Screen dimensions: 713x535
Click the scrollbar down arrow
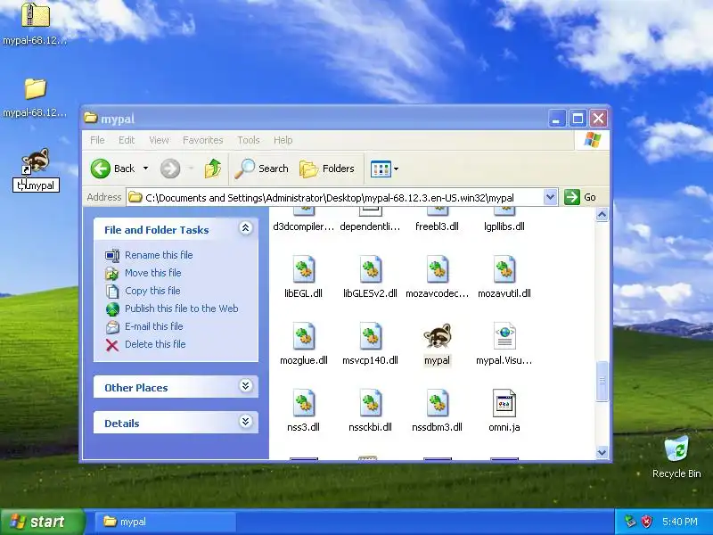pos(602,453)
